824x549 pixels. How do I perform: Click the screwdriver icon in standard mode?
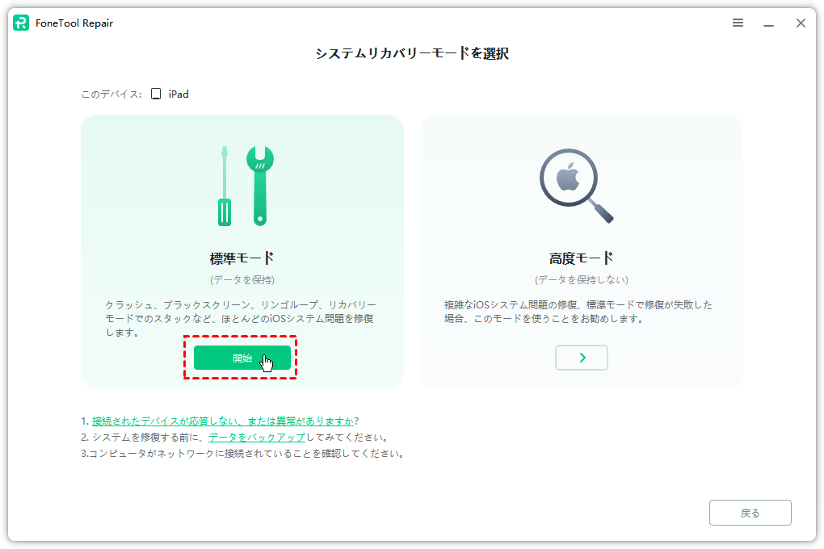[225, 186]
